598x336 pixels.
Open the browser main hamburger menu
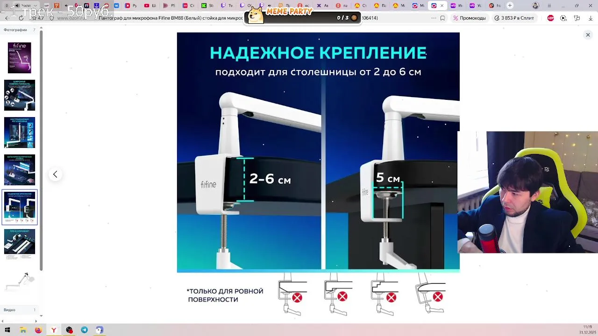549,5
